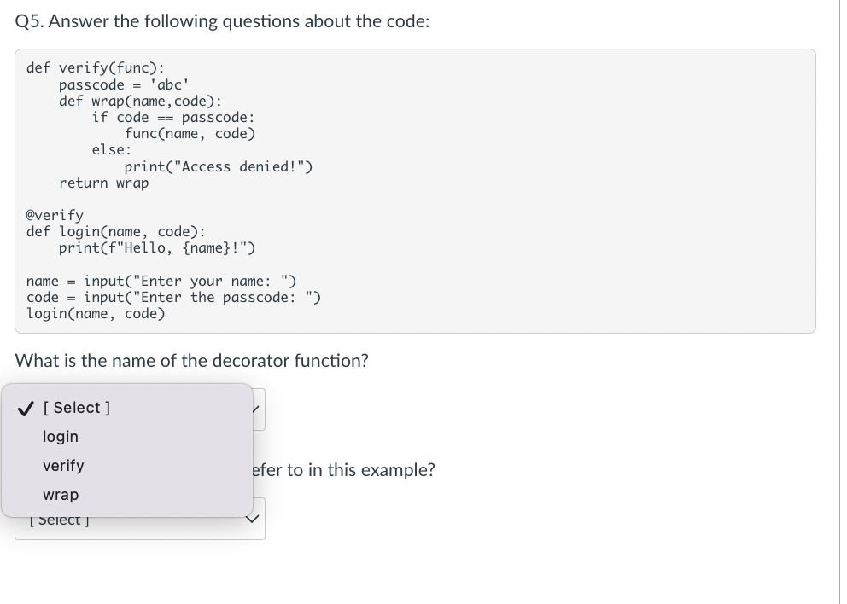The image size is (847, 604).
Task: Open the second "[ Select ]" dropdown
Action: pos(140,519)
